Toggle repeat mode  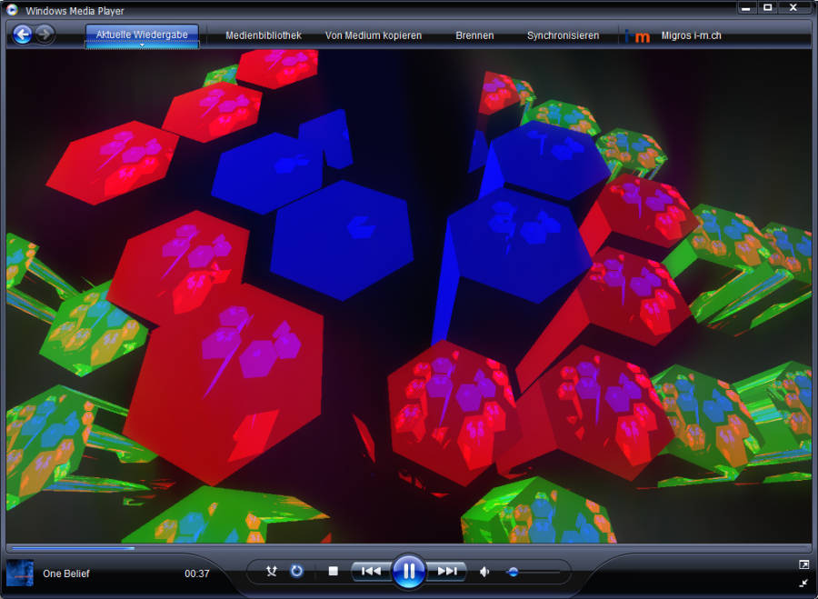tap(296, 572)
